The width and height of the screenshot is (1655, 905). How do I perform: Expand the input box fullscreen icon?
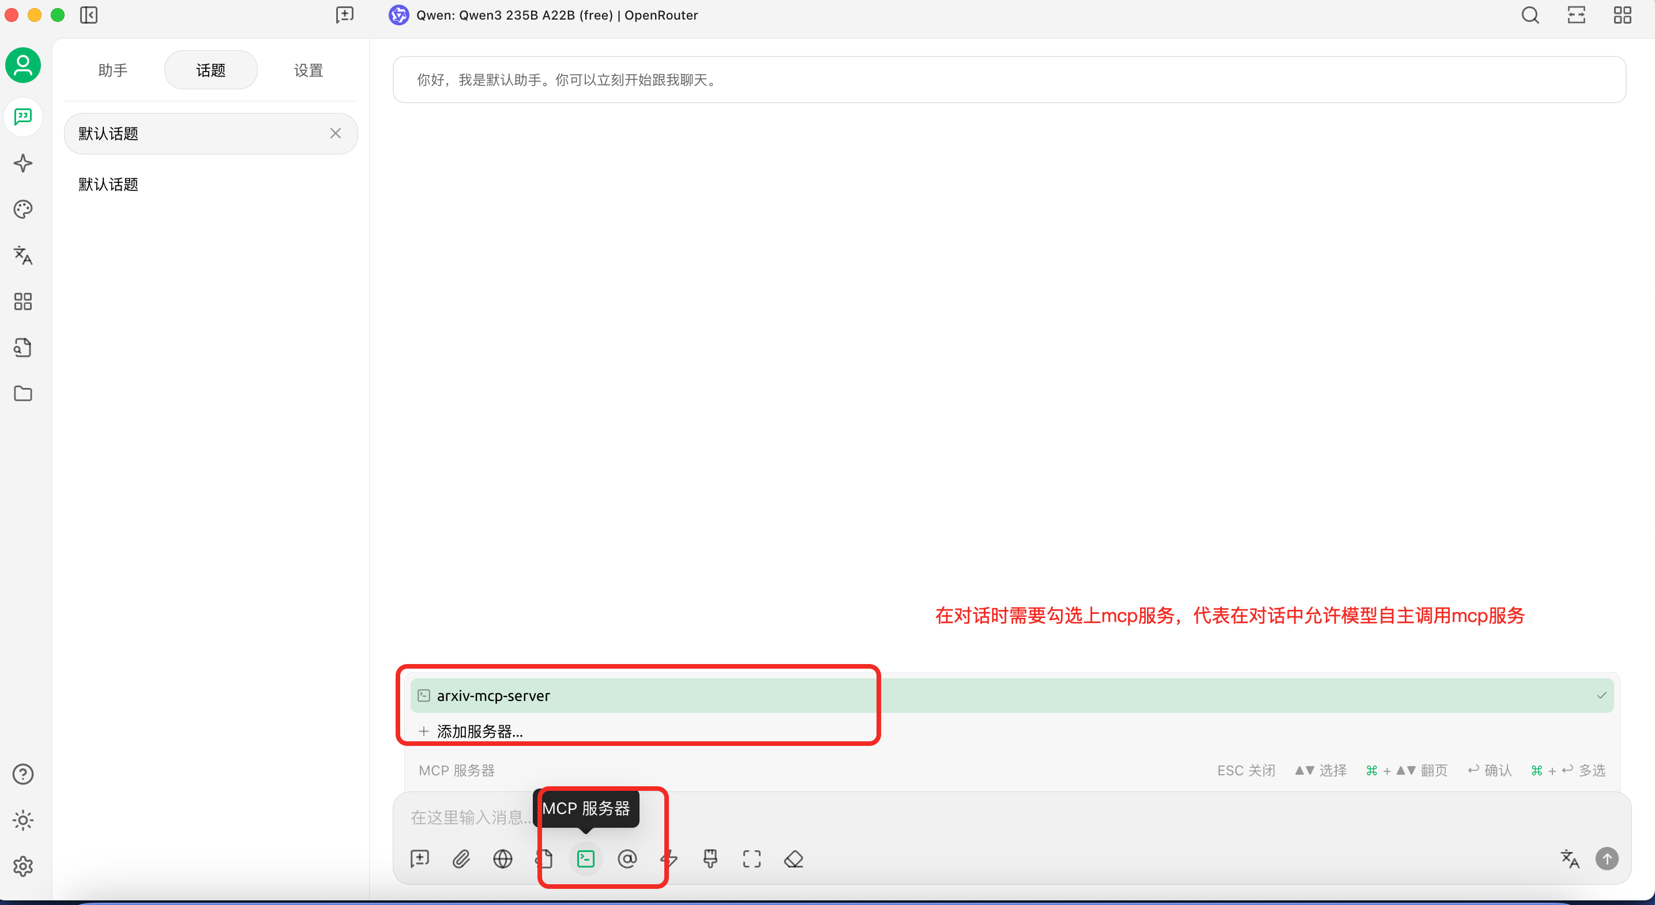752,858
